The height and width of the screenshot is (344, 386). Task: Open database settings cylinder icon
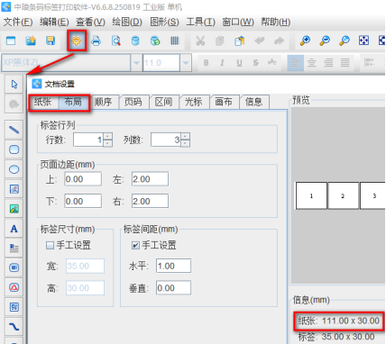click(135, 41)
